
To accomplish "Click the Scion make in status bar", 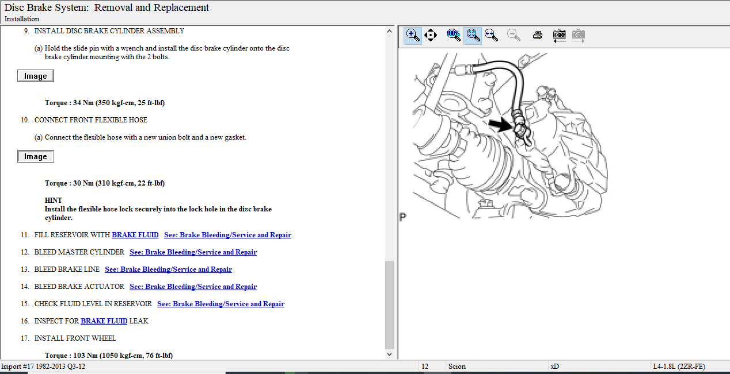I will pyautogui.click(x=457, y=367).
